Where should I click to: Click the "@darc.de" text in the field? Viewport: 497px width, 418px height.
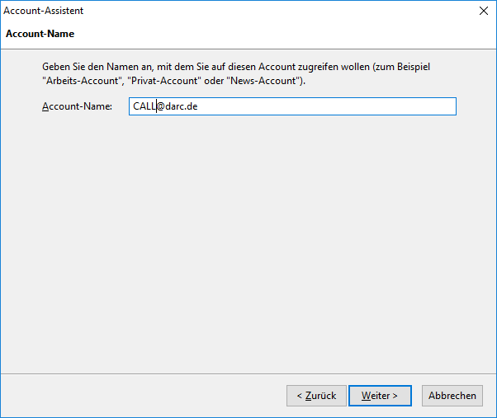177,106
